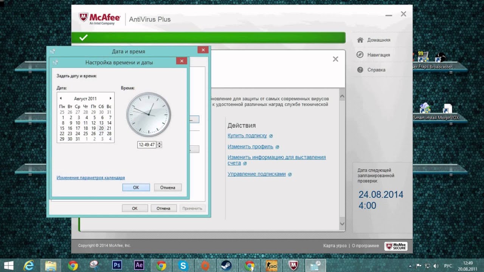Select day 7 in the calendar

click(109, 117)
